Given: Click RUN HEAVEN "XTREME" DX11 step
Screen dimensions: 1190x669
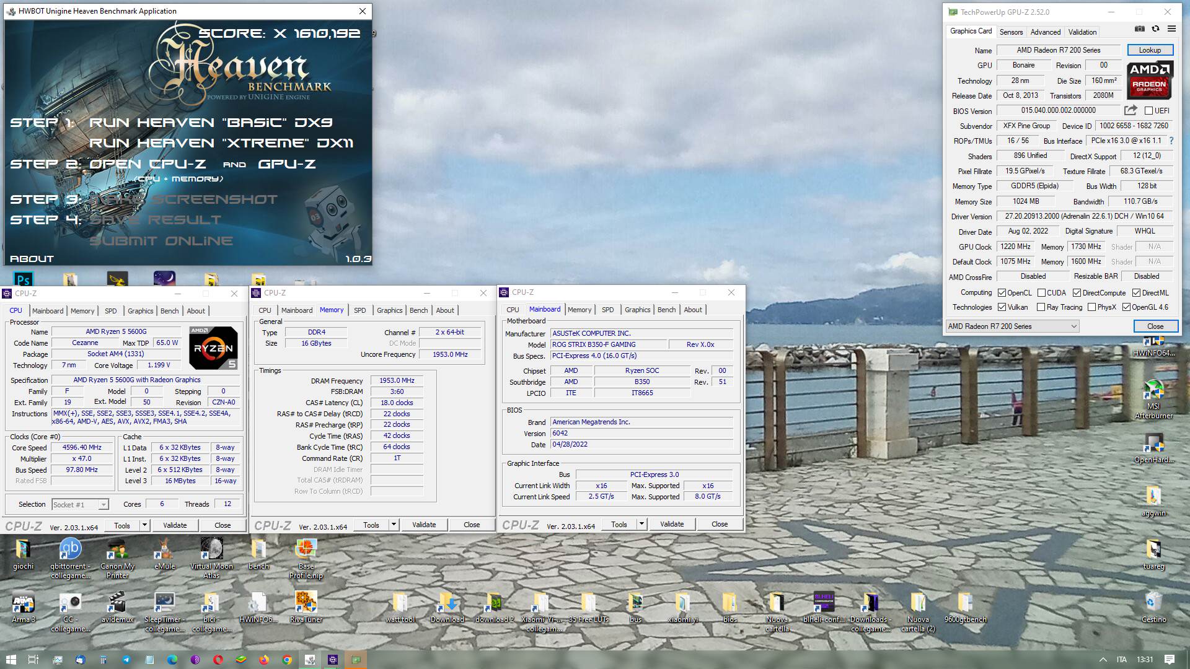Looking at the screenshot, I should pos(221,143).
